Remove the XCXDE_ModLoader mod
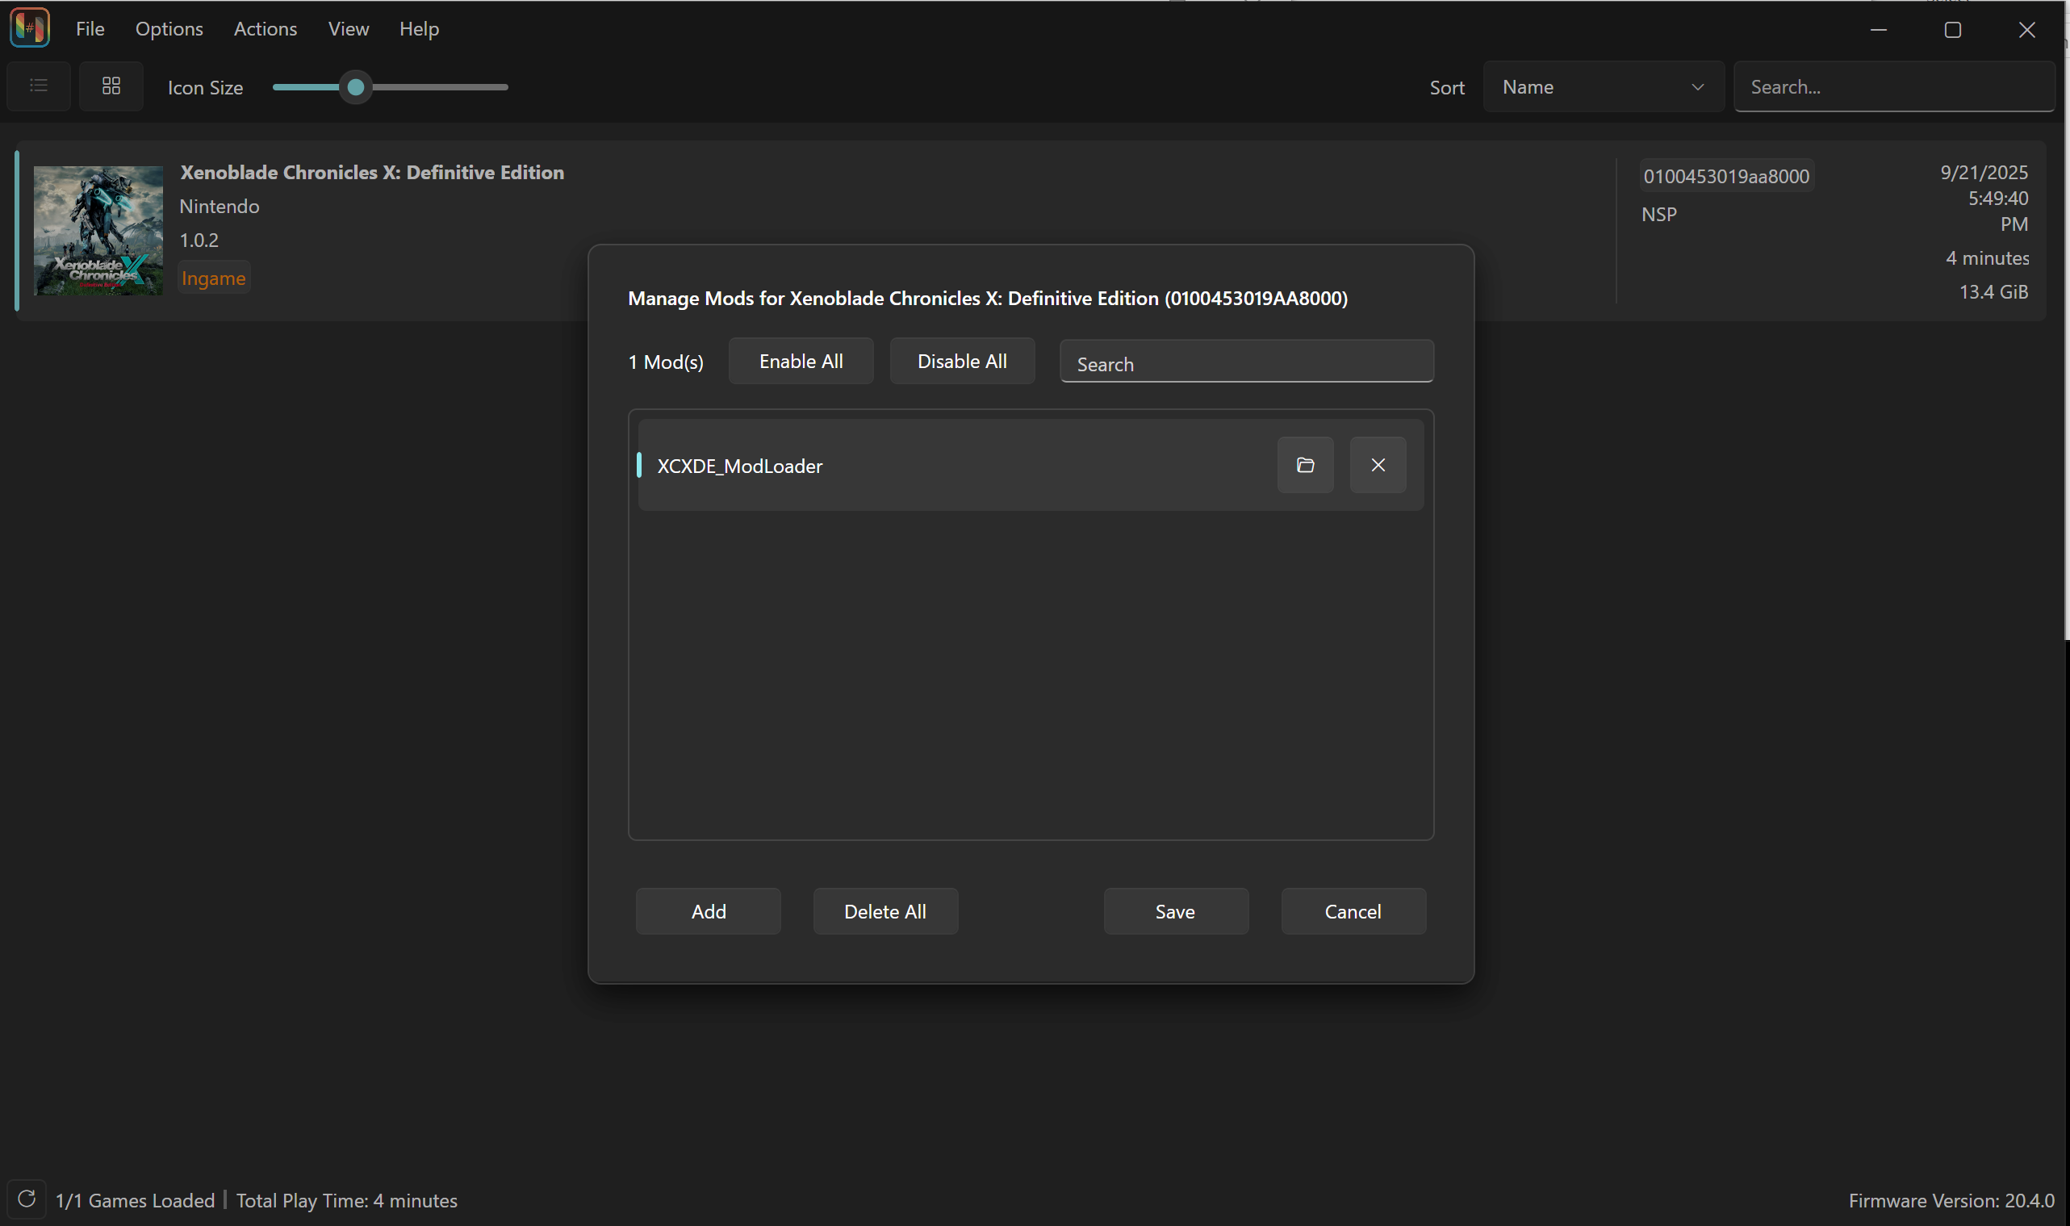The width and height of the screenshot is (2070, 1226). 1377,465
